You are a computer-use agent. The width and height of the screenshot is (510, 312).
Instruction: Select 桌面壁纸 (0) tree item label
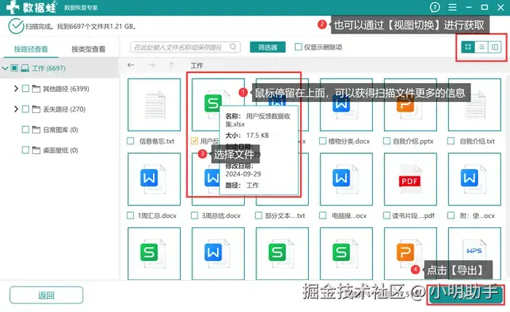[x=60, y=150]
